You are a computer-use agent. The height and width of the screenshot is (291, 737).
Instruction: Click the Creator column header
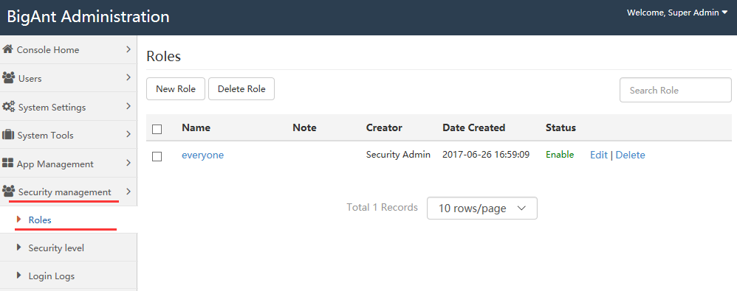point(384,127)
